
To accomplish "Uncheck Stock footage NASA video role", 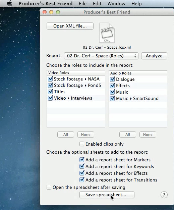I will point(50,79).
